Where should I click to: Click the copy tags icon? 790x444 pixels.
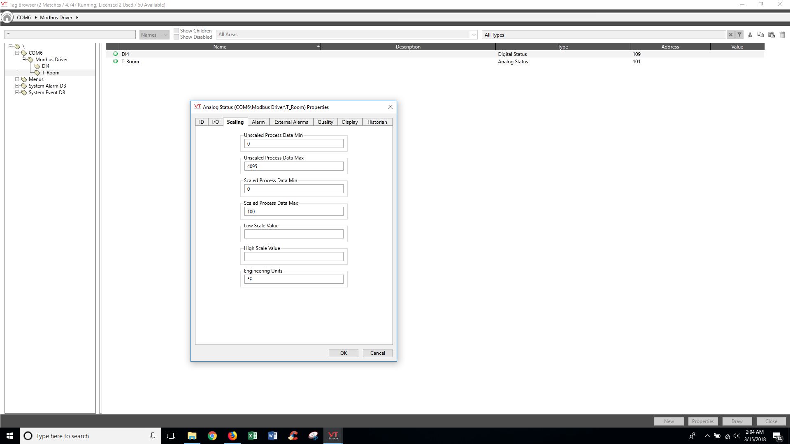[x=760, y=35]
